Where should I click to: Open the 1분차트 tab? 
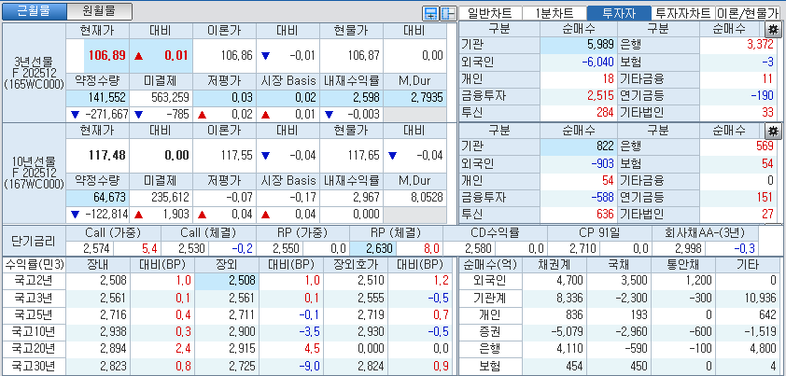coord(554,13)
